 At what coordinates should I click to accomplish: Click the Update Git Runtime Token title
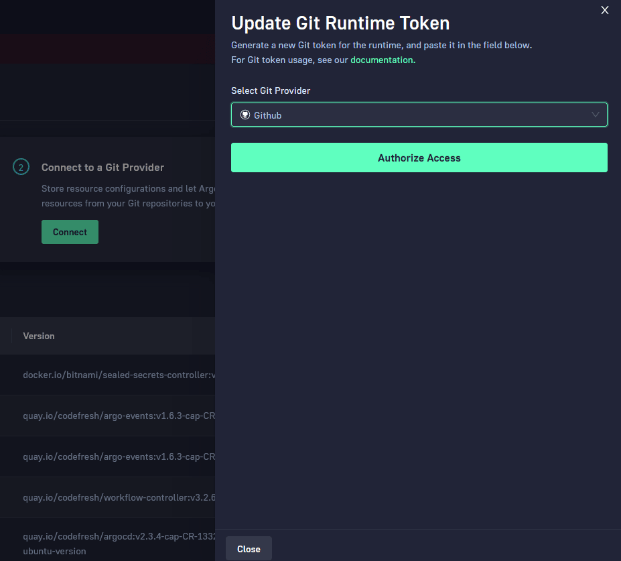pyautogui.click(x=340, y=23)
